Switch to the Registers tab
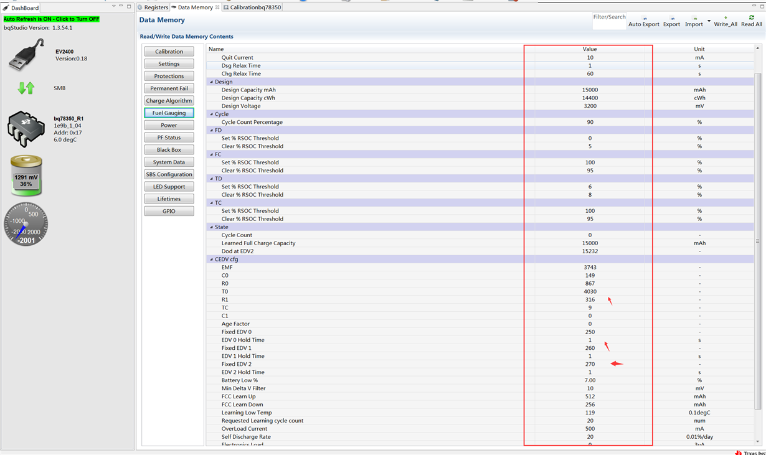 [153, 7]
